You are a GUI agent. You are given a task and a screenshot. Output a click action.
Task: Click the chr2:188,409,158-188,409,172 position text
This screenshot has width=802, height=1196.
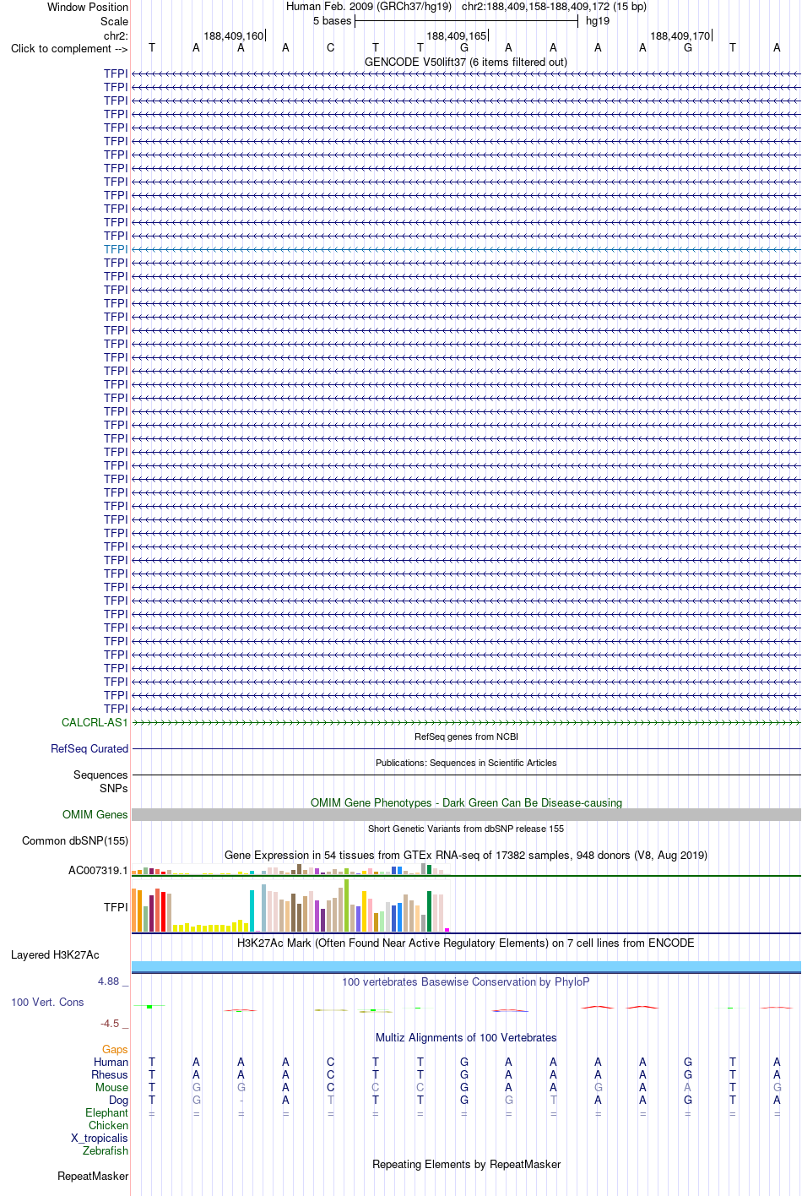[x=535, y=6]
